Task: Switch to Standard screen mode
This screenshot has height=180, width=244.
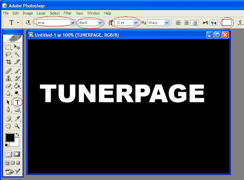Action: point(7,163)
